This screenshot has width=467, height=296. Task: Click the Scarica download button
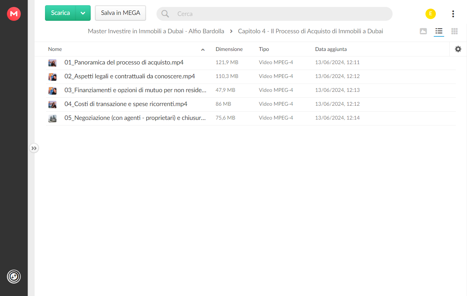click(61, 13)
